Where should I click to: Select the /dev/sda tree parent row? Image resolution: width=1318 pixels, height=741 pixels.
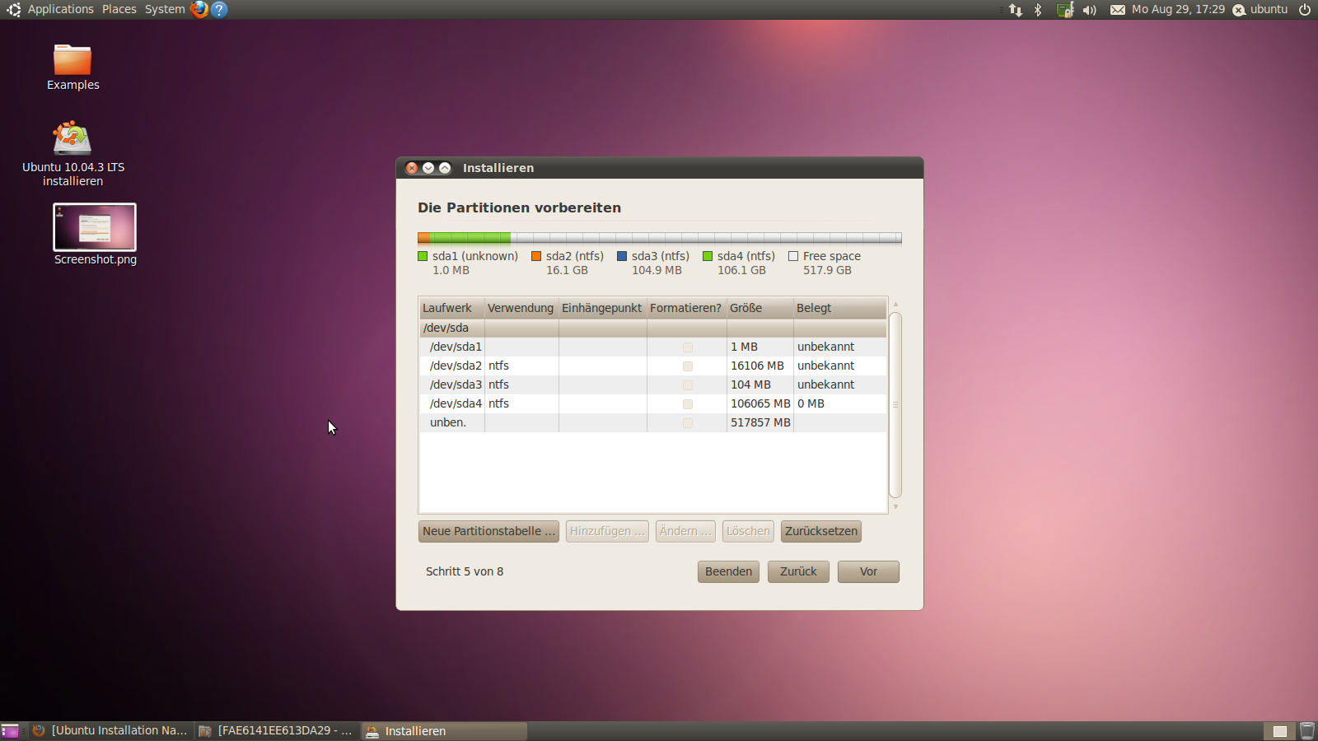tap(446, 328)
